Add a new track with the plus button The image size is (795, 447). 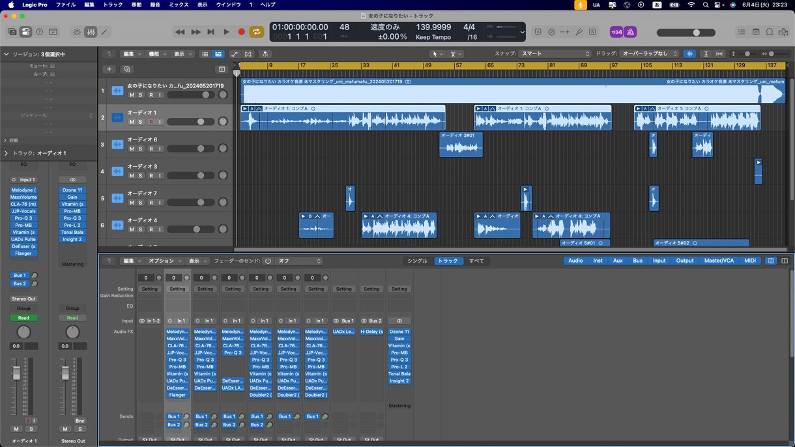109,69
